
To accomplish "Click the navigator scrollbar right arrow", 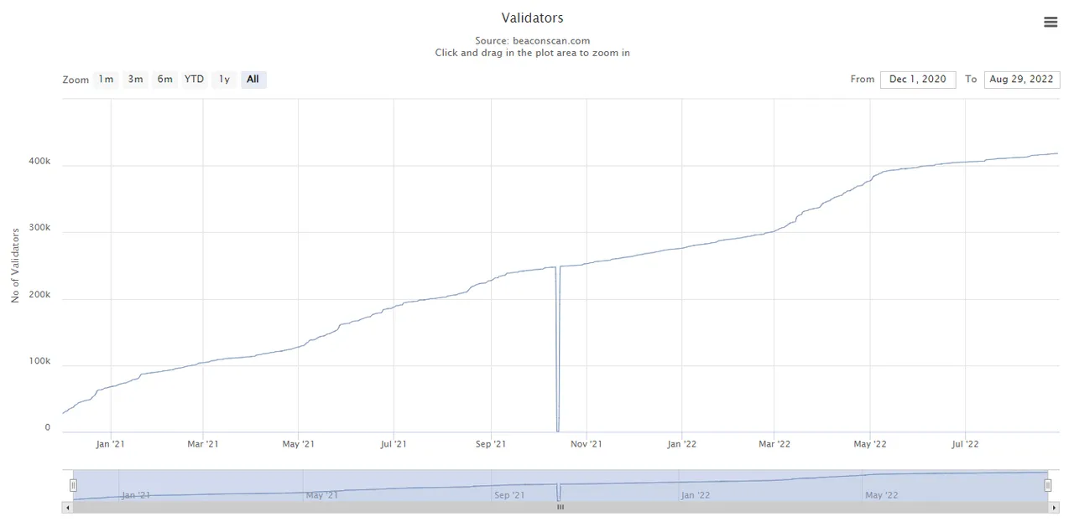I will tap(1054, 507).
